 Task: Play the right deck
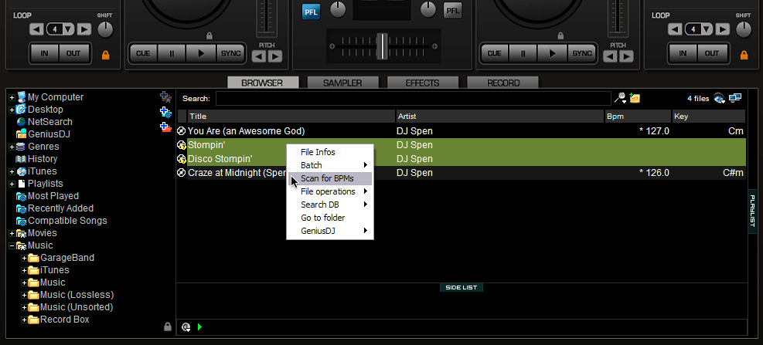(553, 53)
